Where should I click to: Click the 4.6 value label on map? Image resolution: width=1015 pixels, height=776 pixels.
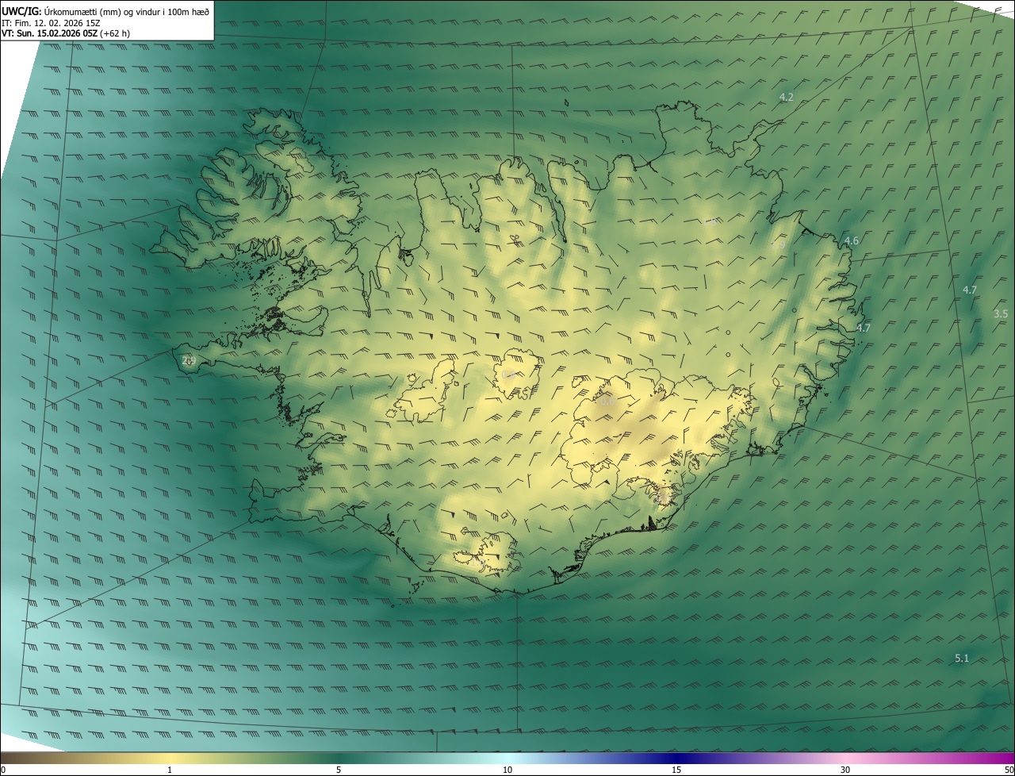852,240
